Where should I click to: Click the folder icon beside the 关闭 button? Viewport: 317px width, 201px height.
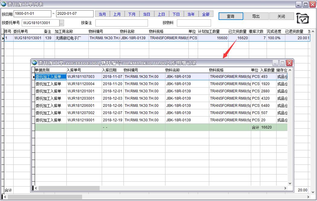[303, 18]
